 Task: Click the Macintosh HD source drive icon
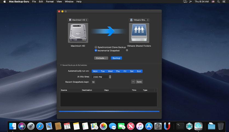78,33
